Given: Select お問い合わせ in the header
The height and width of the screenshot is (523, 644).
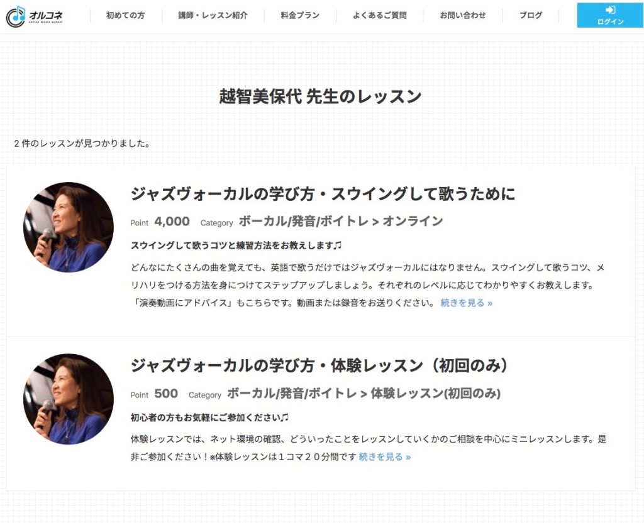Looking at the screenshot, I should tap(462, 16).
